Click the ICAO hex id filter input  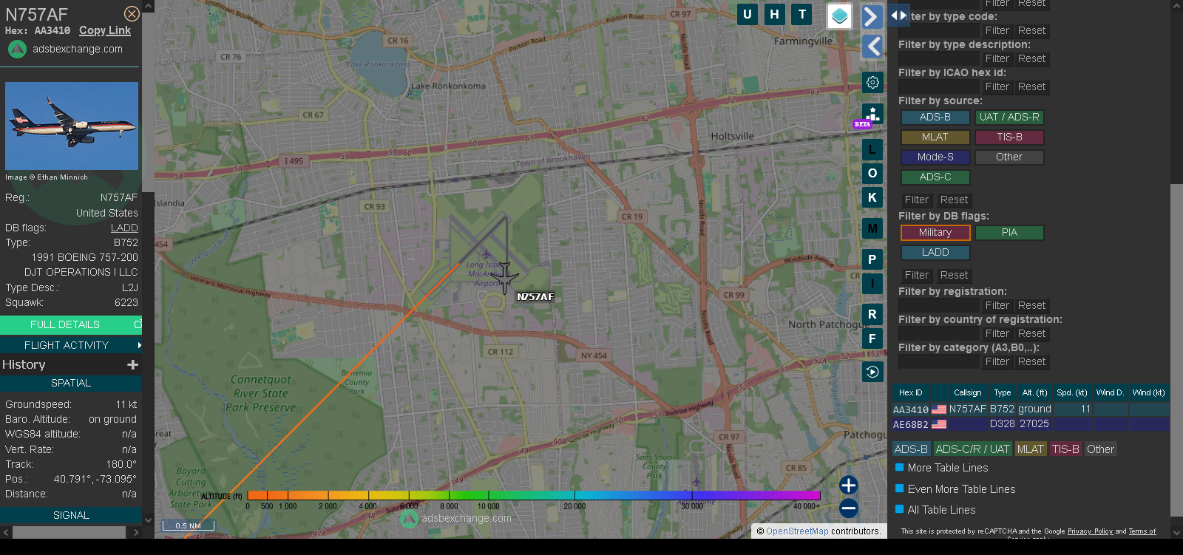tap(938, 86)
